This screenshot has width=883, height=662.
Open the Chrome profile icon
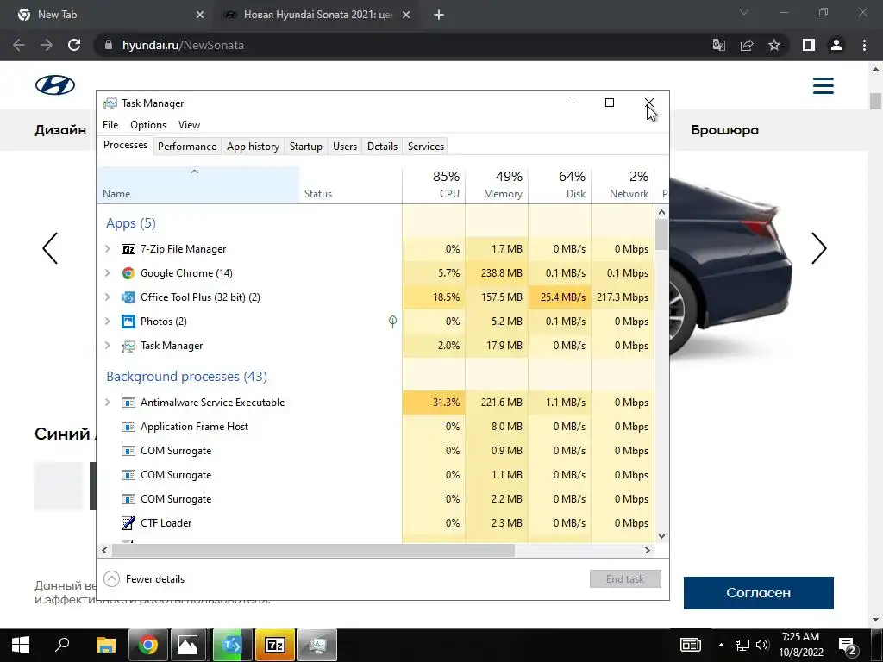tap(836, 45)
